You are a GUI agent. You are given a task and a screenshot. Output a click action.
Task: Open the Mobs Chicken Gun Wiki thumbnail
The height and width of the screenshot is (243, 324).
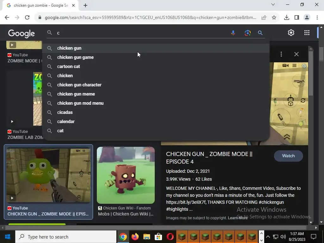click(x=126, y=175)
